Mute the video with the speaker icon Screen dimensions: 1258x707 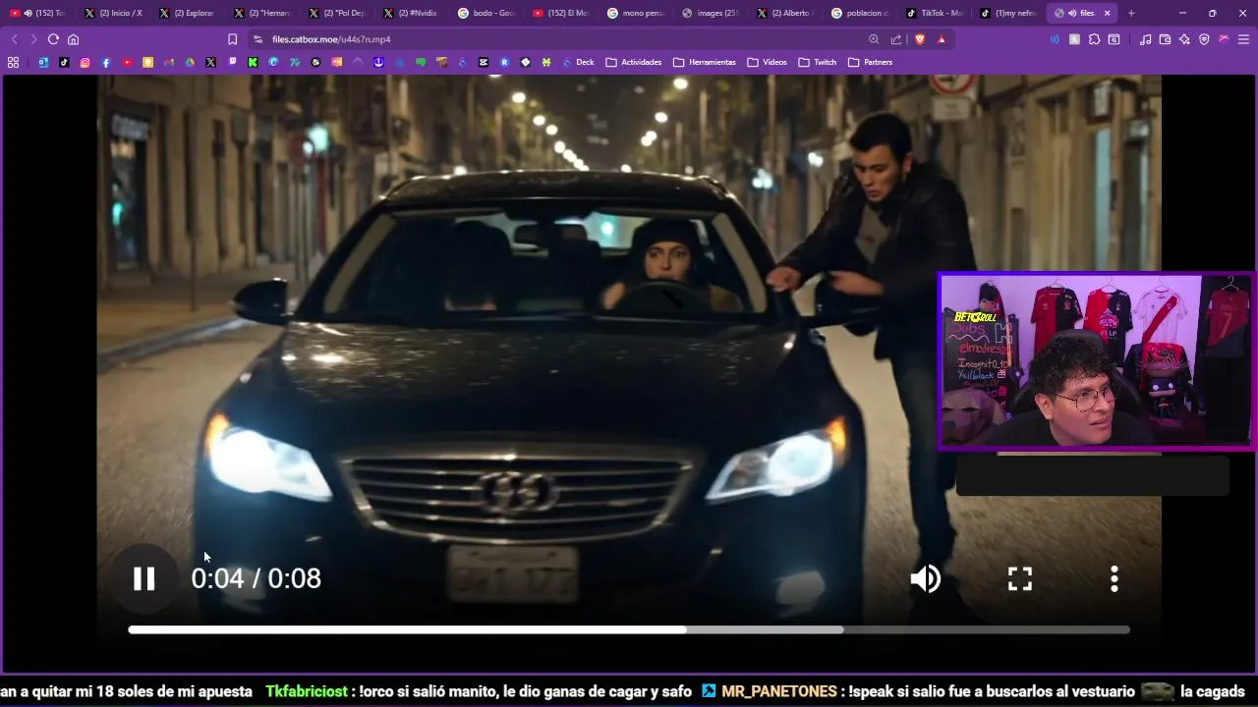point(925,578)
